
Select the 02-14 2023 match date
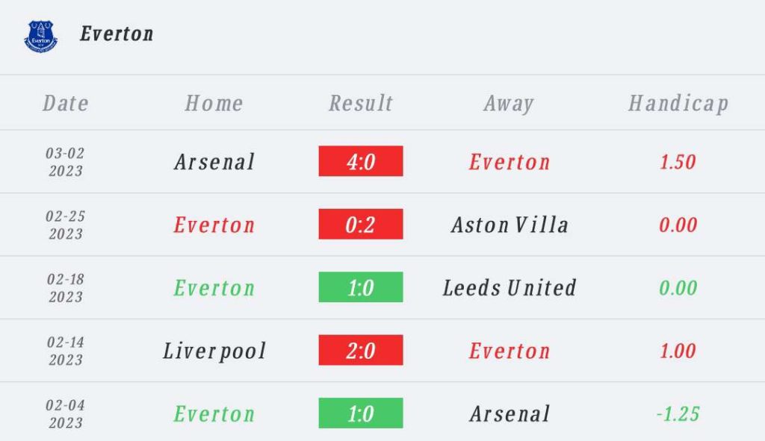click(66, 351)
